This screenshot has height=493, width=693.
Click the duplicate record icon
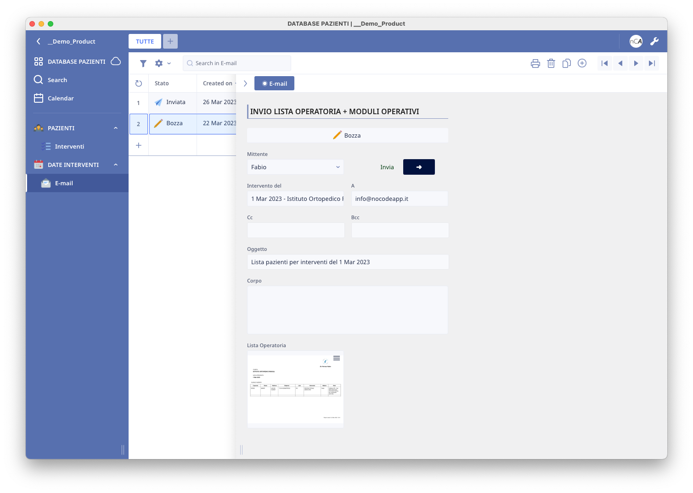567,63
